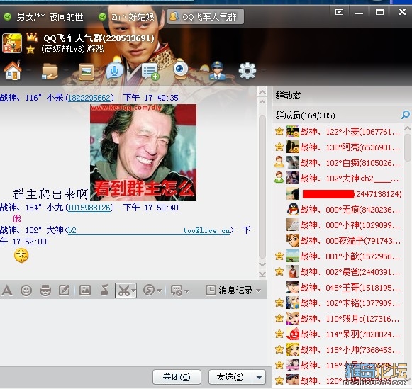412x389 pixels.
Task: Select member 战神、115°小帅
Action: tap(338, 350)
